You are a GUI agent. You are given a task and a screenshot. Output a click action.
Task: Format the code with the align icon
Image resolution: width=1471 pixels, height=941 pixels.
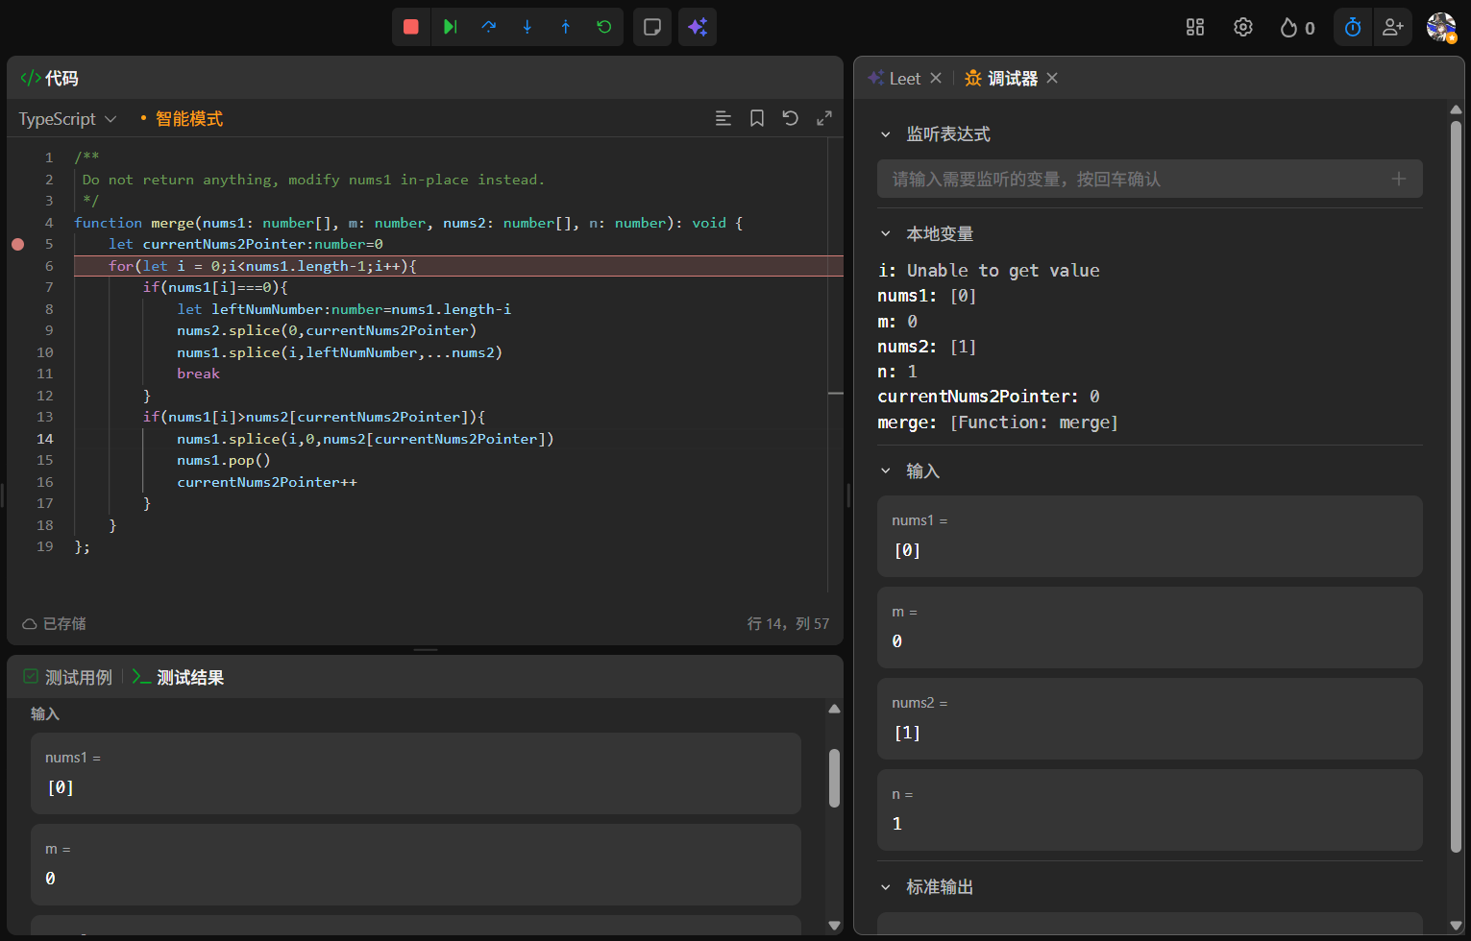pos(723,118)
